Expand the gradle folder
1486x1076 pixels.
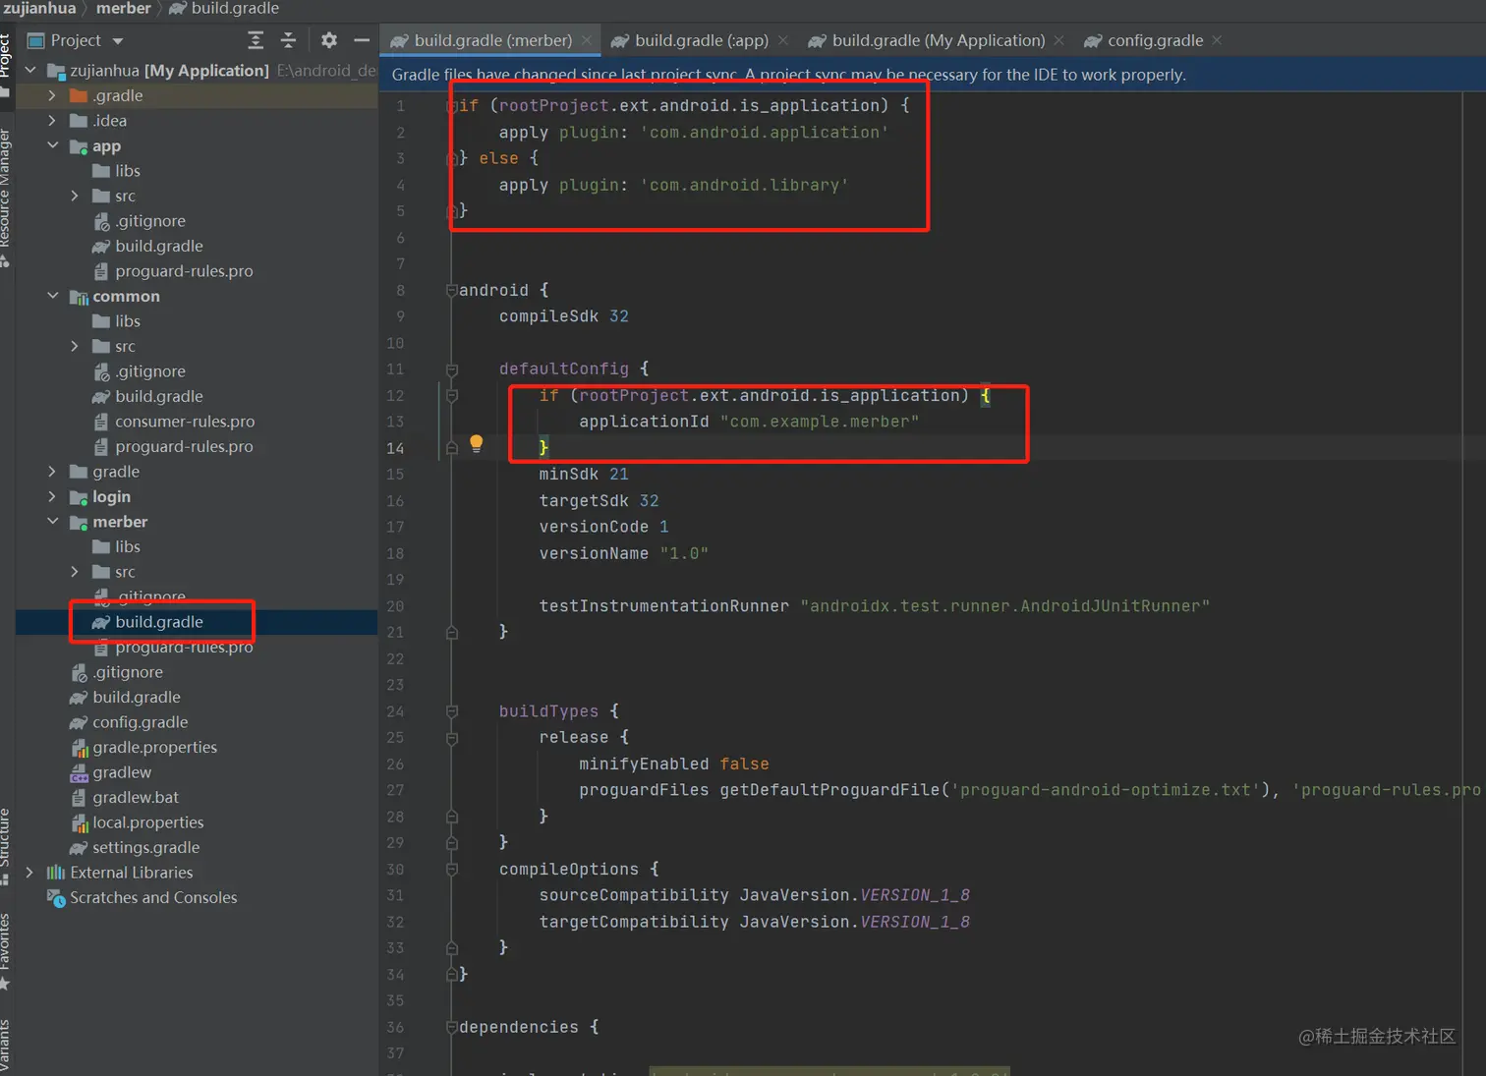pyautogui.click(x=52, y=472)
